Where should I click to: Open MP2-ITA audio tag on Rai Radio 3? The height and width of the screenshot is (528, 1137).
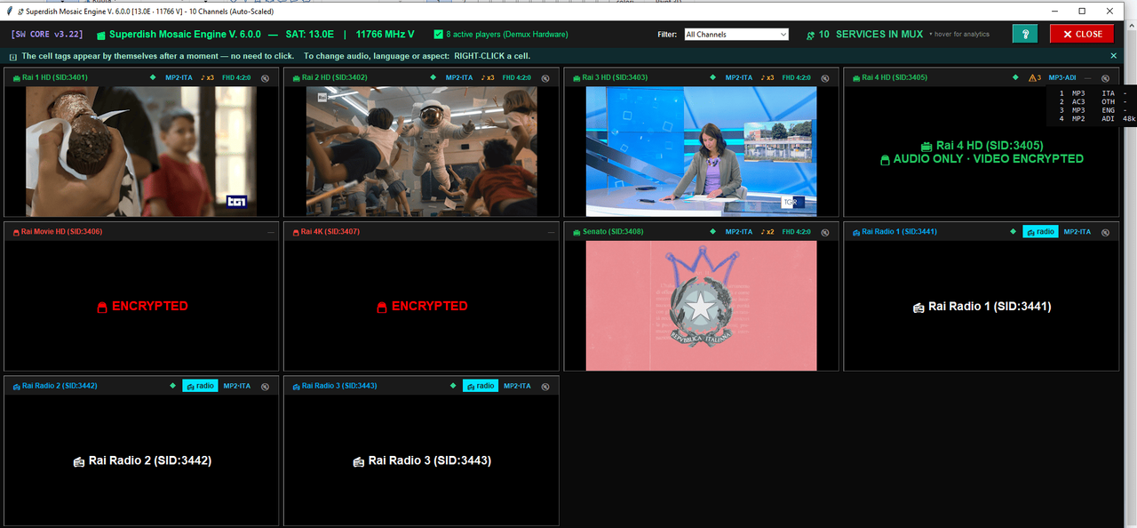tap(517, 386)
